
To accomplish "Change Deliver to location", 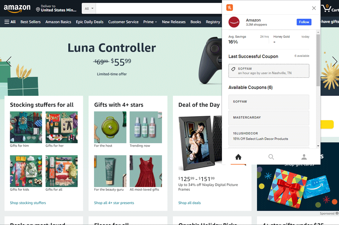I will (x=56, y=8).
